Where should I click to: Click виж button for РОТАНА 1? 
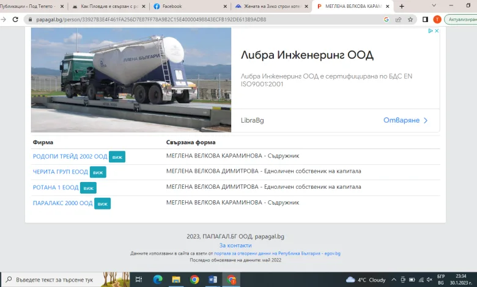(x=88, y=188)
